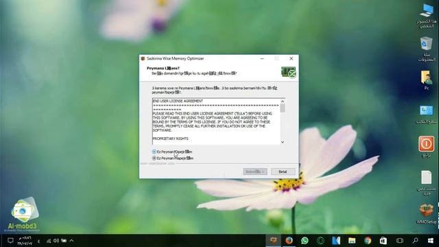This screenshot has width=439, height=247.
Task: Click the faint wisecleaner.com link in installer
Action: coord(157,163)
